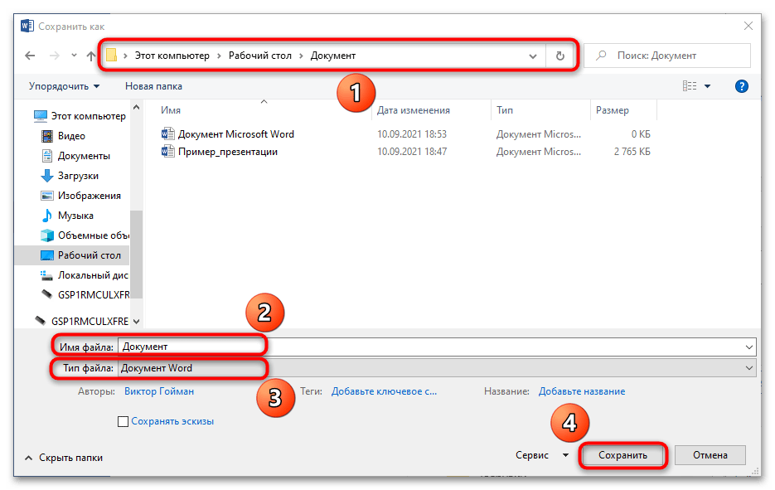The height and width of the screenshot is (490, 775).
Task: Expand the Тип файла dropdown
Action: 749,368
